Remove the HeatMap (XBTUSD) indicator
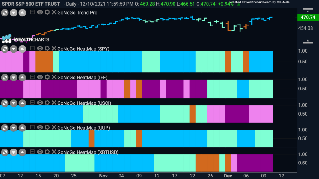Viewport: 319px width, 179px height. pos(54,152)
